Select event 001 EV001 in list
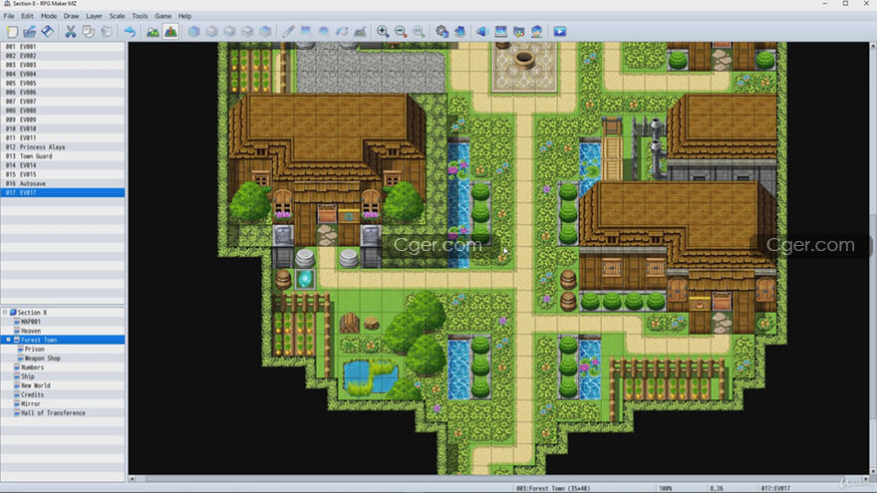The width and height of the screenshot is (877, 493). [x=63, y=47]
